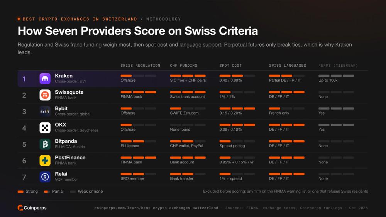Select the OKX provider name
The image size is (386, 217).
click(x=61, y=125)
